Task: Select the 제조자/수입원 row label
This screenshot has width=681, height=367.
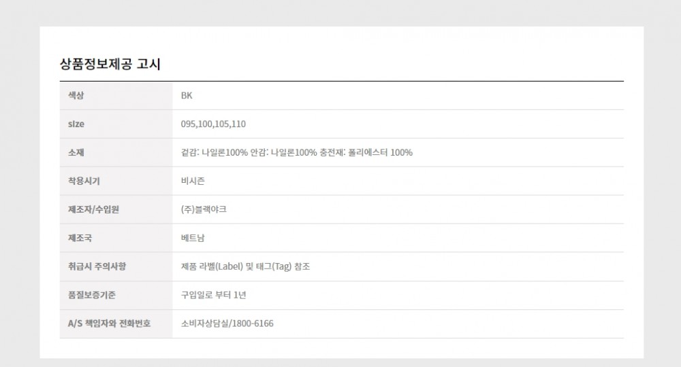Action: click(93, 209)
